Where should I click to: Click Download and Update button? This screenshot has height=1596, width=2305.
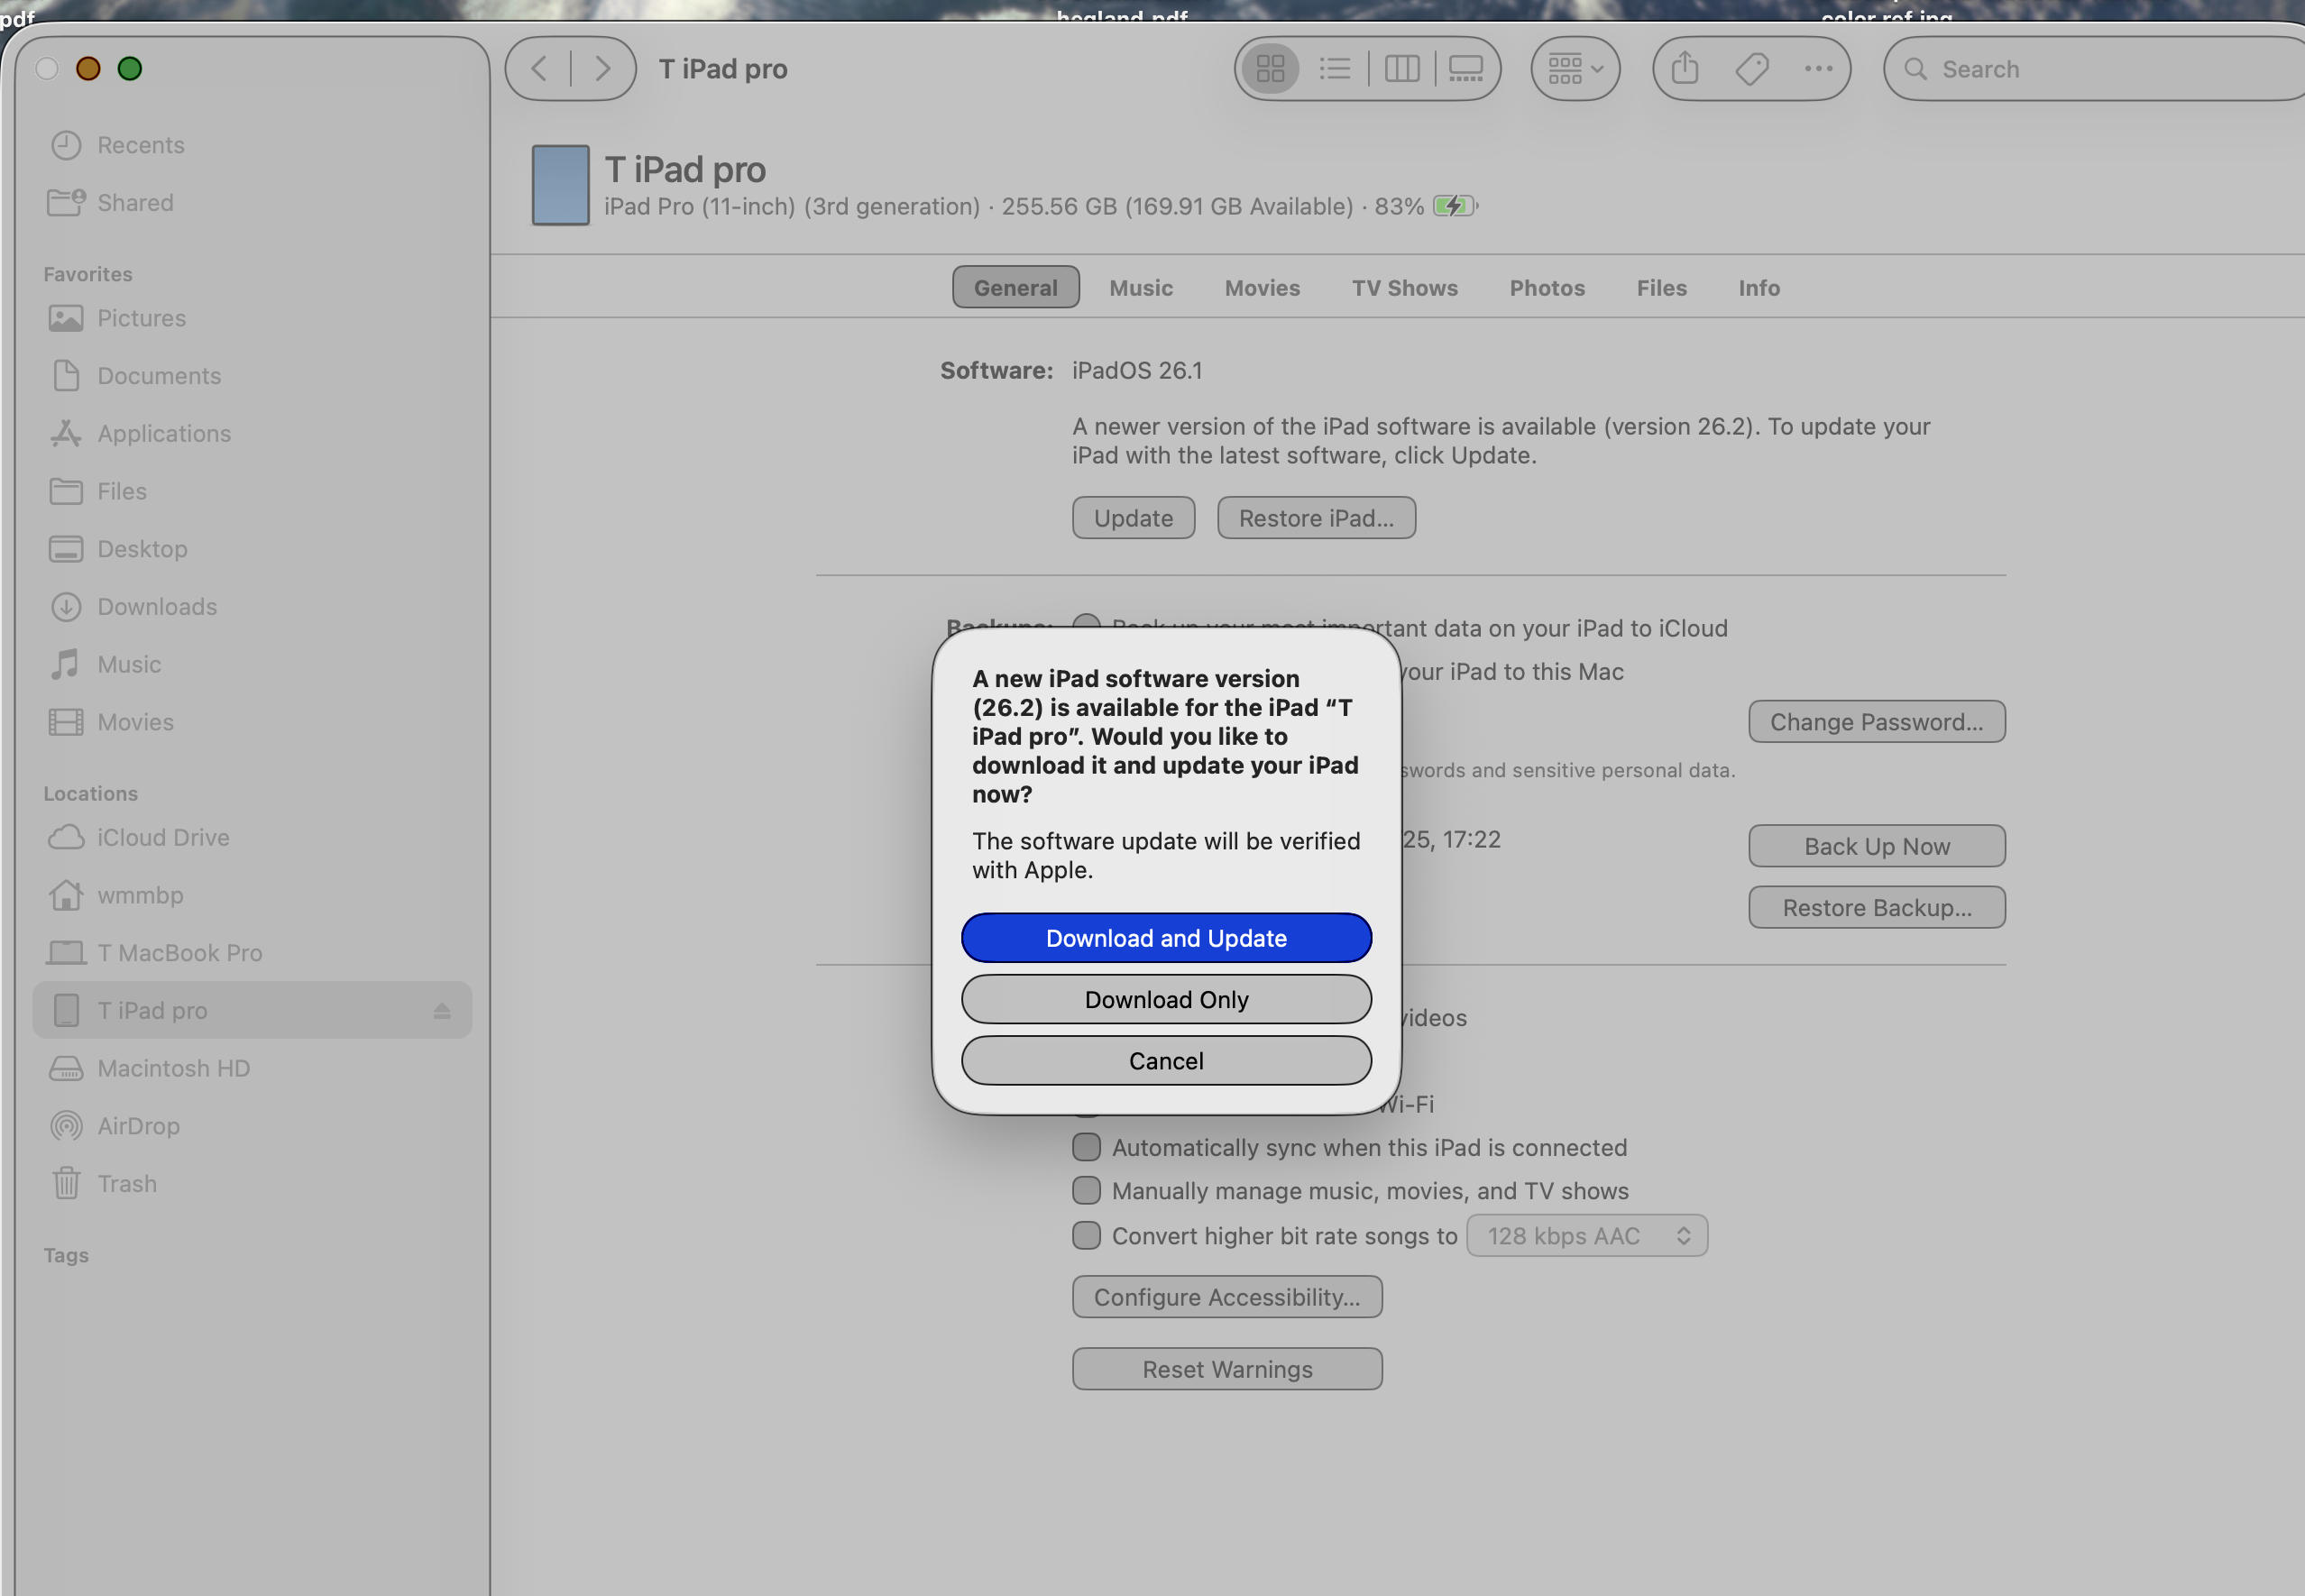click(x=1166, y=938)
